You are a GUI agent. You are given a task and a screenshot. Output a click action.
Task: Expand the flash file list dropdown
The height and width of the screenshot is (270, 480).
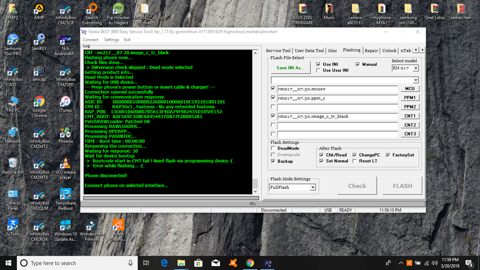click(415, 80)
